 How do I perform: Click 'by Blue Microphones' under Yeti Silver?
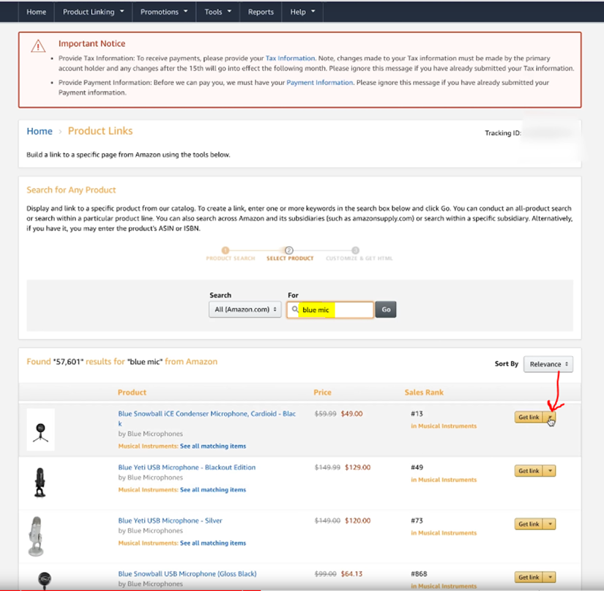pos(150,531)
